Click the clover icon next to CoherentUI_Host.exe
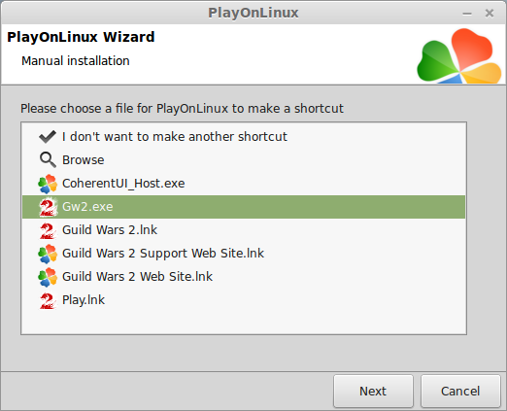This screenshot has height=411, width=507. [x=48, y=184]
